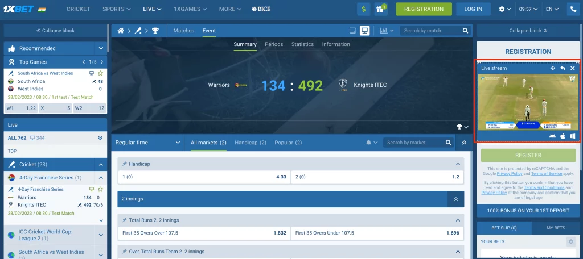Favorite the 4-Day Franchise Series match
This screenshot has height=259, width=583.
[x=100, y=189]
